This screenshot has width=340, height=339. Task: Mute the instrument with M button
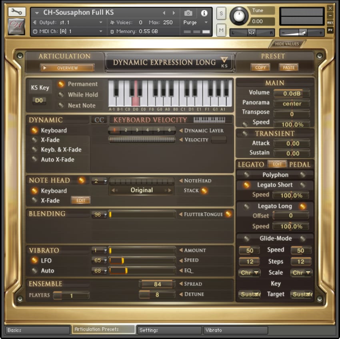[221, 29]
